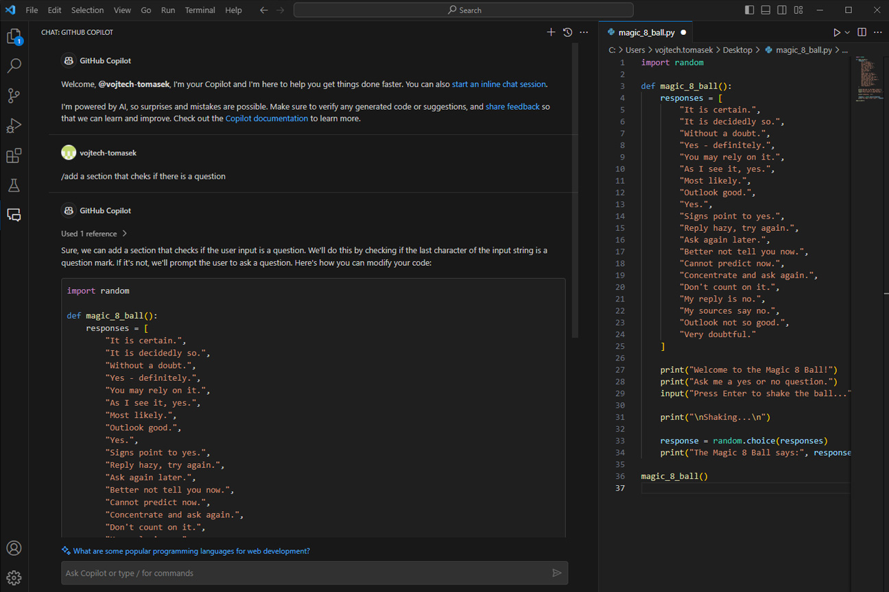Click the GitHub Copilot avatar in the welcome message
This screenshot has width=889, height=592.
69,60
